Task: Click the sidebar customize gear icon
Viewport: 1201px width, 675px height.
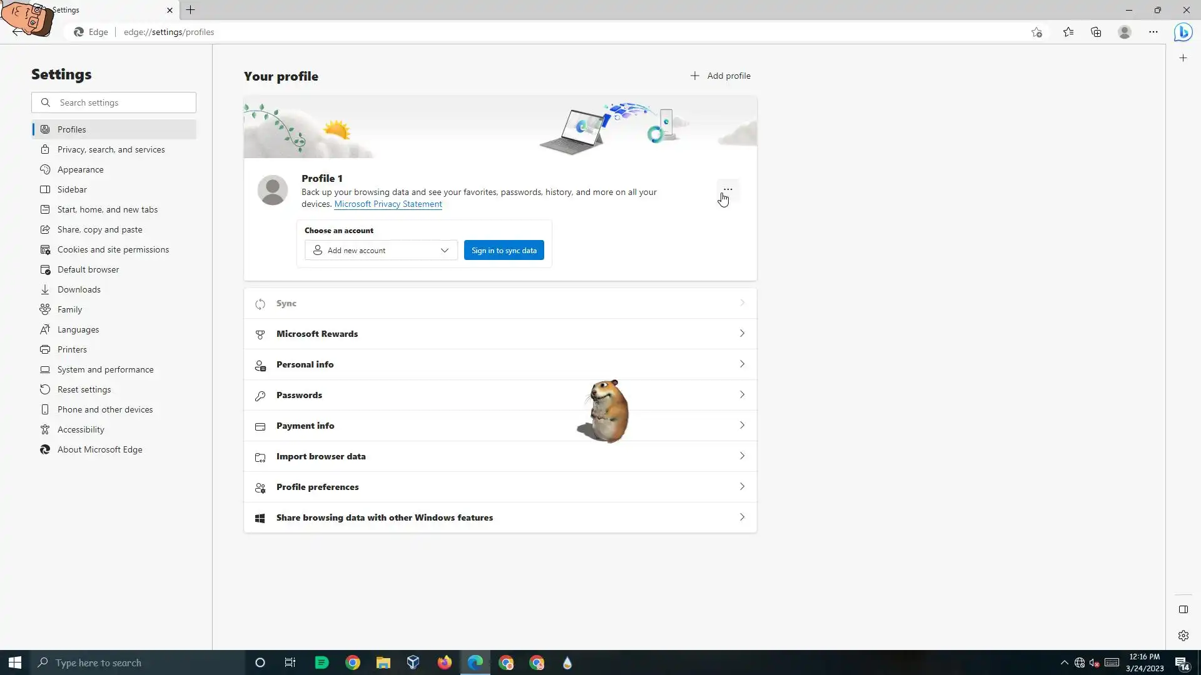Action: point(1183,636)
